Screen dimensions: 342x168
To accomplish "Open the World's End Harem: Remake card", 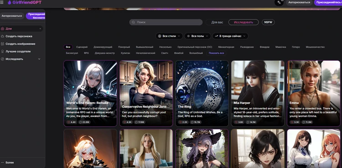I will (x=90, y=94).
